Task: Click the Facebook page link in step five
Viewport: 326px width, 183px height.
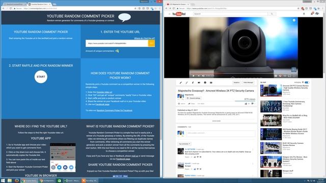Action: (x=102, y=104)
